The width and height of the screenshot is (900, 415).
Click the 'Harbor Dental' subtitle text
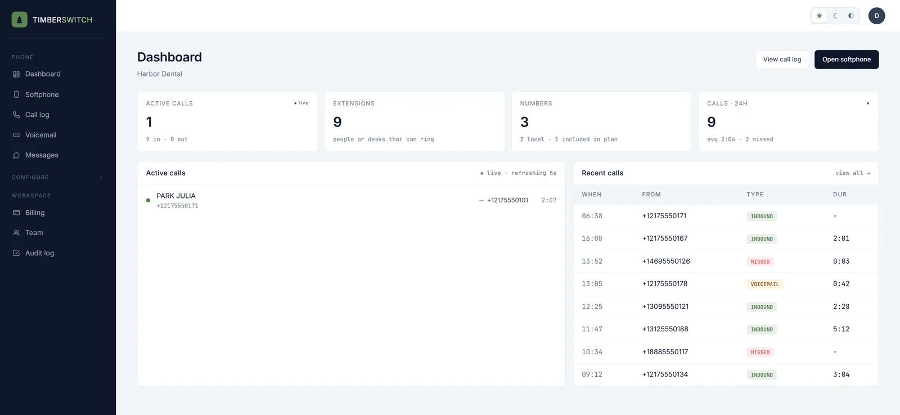tap(160, 74)
